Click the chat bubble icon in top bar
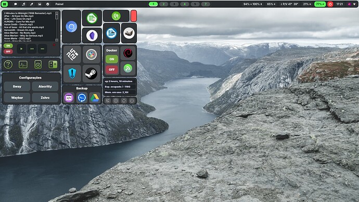The image size is (359, 202). [15, 4]
